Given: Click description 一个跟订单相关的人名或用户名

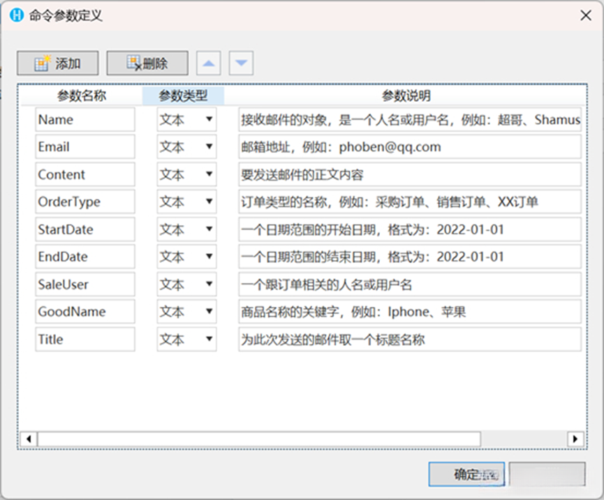Looking at the screenshot, I should pyautogui.click(x=410, y=285).
